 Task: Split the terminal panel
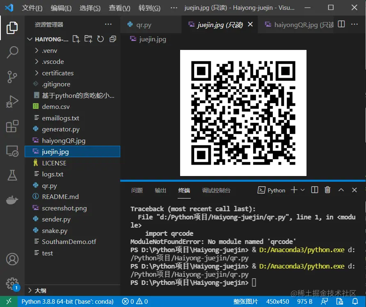click(x=315, y=190)
